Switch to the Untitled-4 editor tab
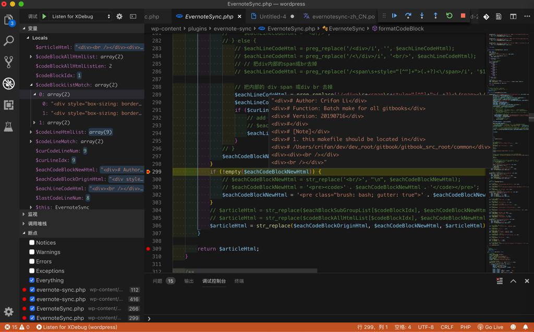This screenshot has width=534, height=332. pyautogui.click(x=272, y=17)
